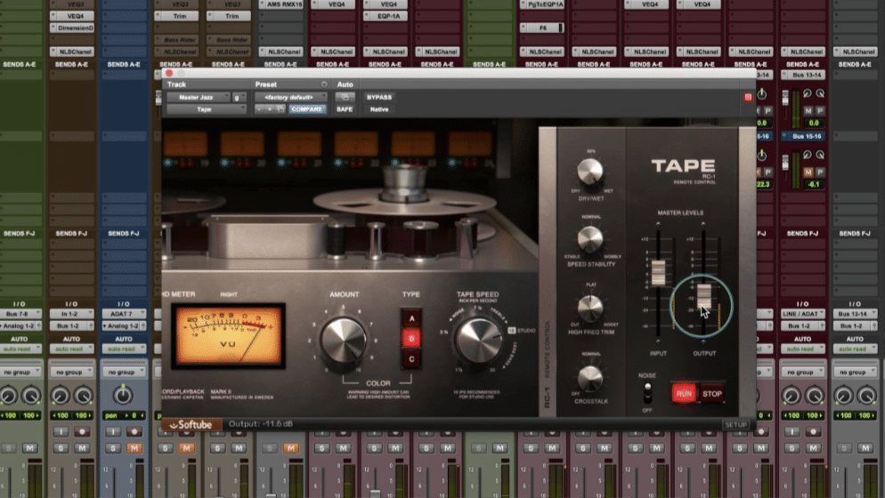Open the insert position g selector
Image resolution: width=885 pixels, height=498 pixels.
240,97
